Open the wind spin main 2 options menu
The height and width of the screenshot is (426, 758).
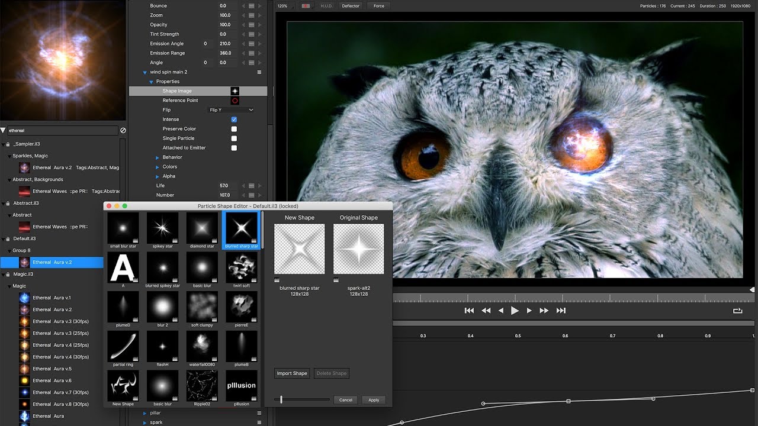click(259, 72)
